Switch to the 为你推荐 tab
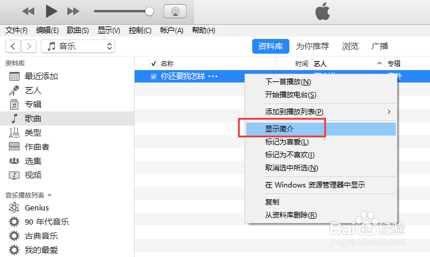The width and height of the screenshot is (430, 257). (312, 46)
